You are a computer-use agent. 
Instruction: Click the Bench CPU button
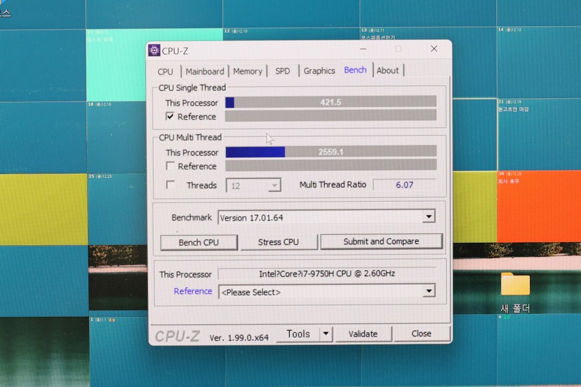(198, 243)
